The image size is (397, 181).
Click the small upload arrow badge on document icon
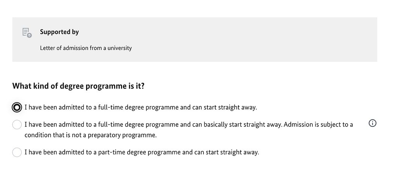[x=29, y=36]
